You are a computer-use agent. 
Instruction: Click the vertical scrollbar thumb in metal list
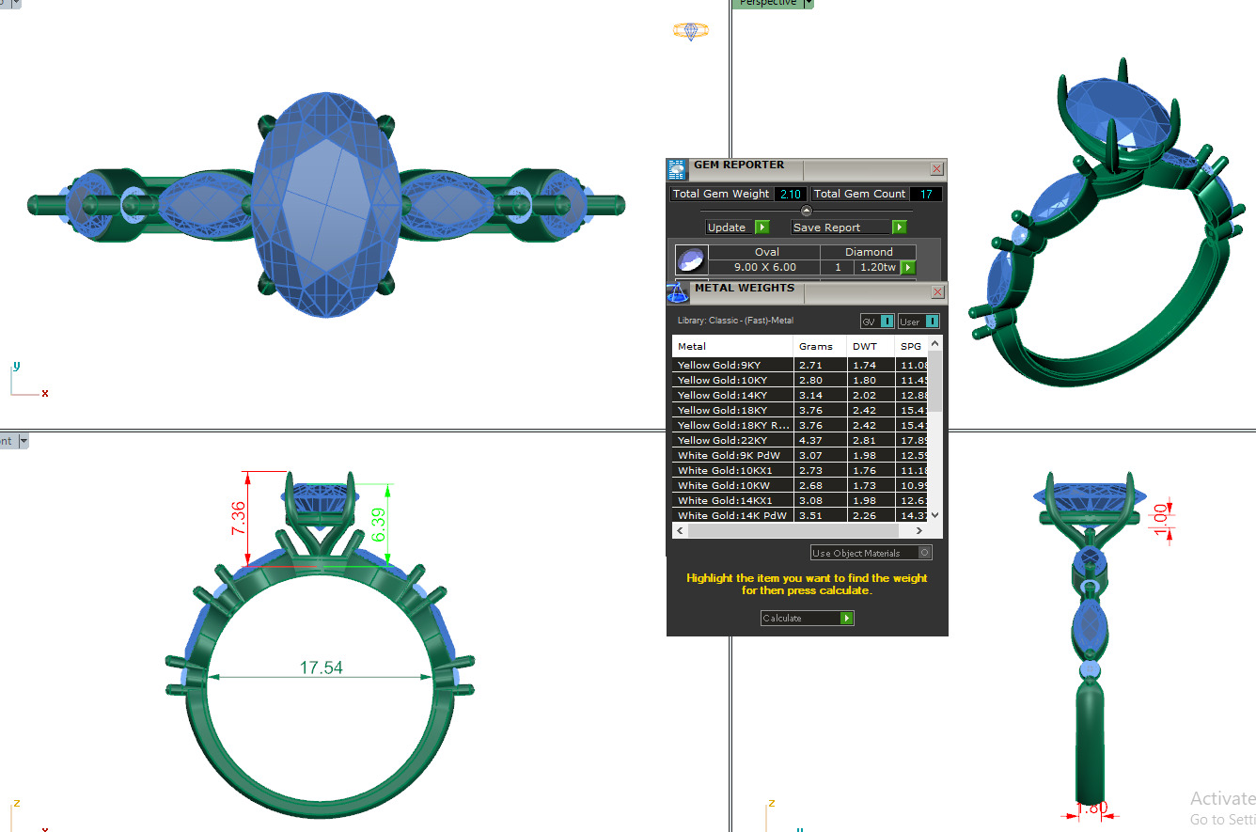pyautogui.click(x=935, y=381)
